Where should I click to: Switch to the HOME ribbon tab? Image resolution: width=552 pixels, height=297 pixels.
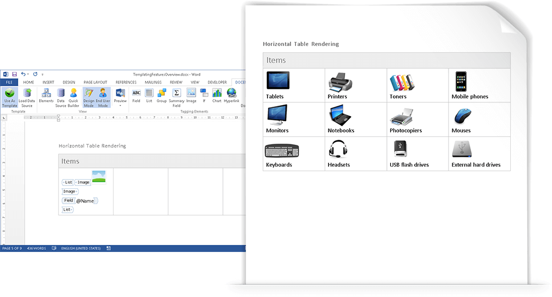click(28, 83)
